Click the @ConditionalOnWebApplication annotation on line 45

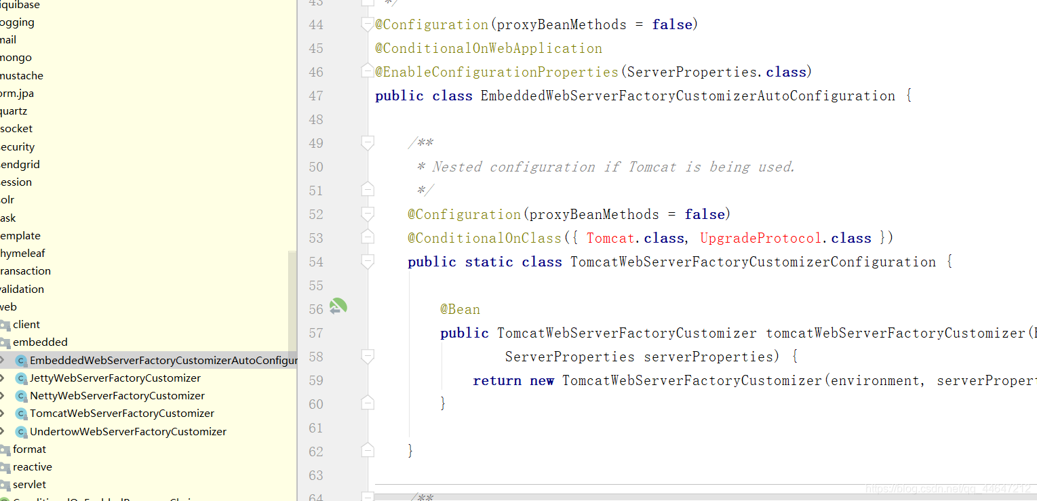click(488, 49)
